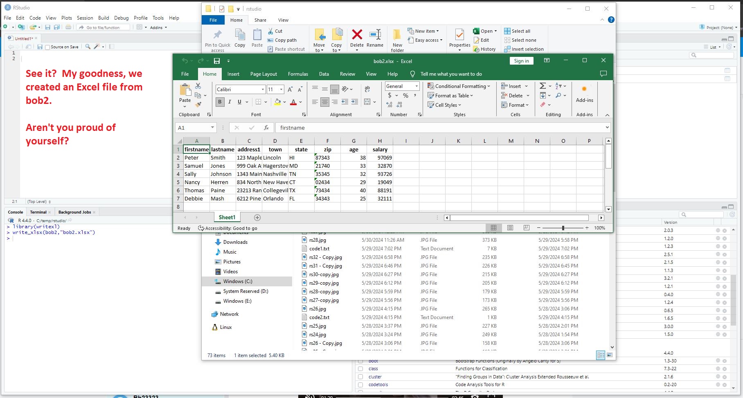Screen dimensions: 743x398
Task: Click the insert function fx icon
Action: tap(266, 128)
